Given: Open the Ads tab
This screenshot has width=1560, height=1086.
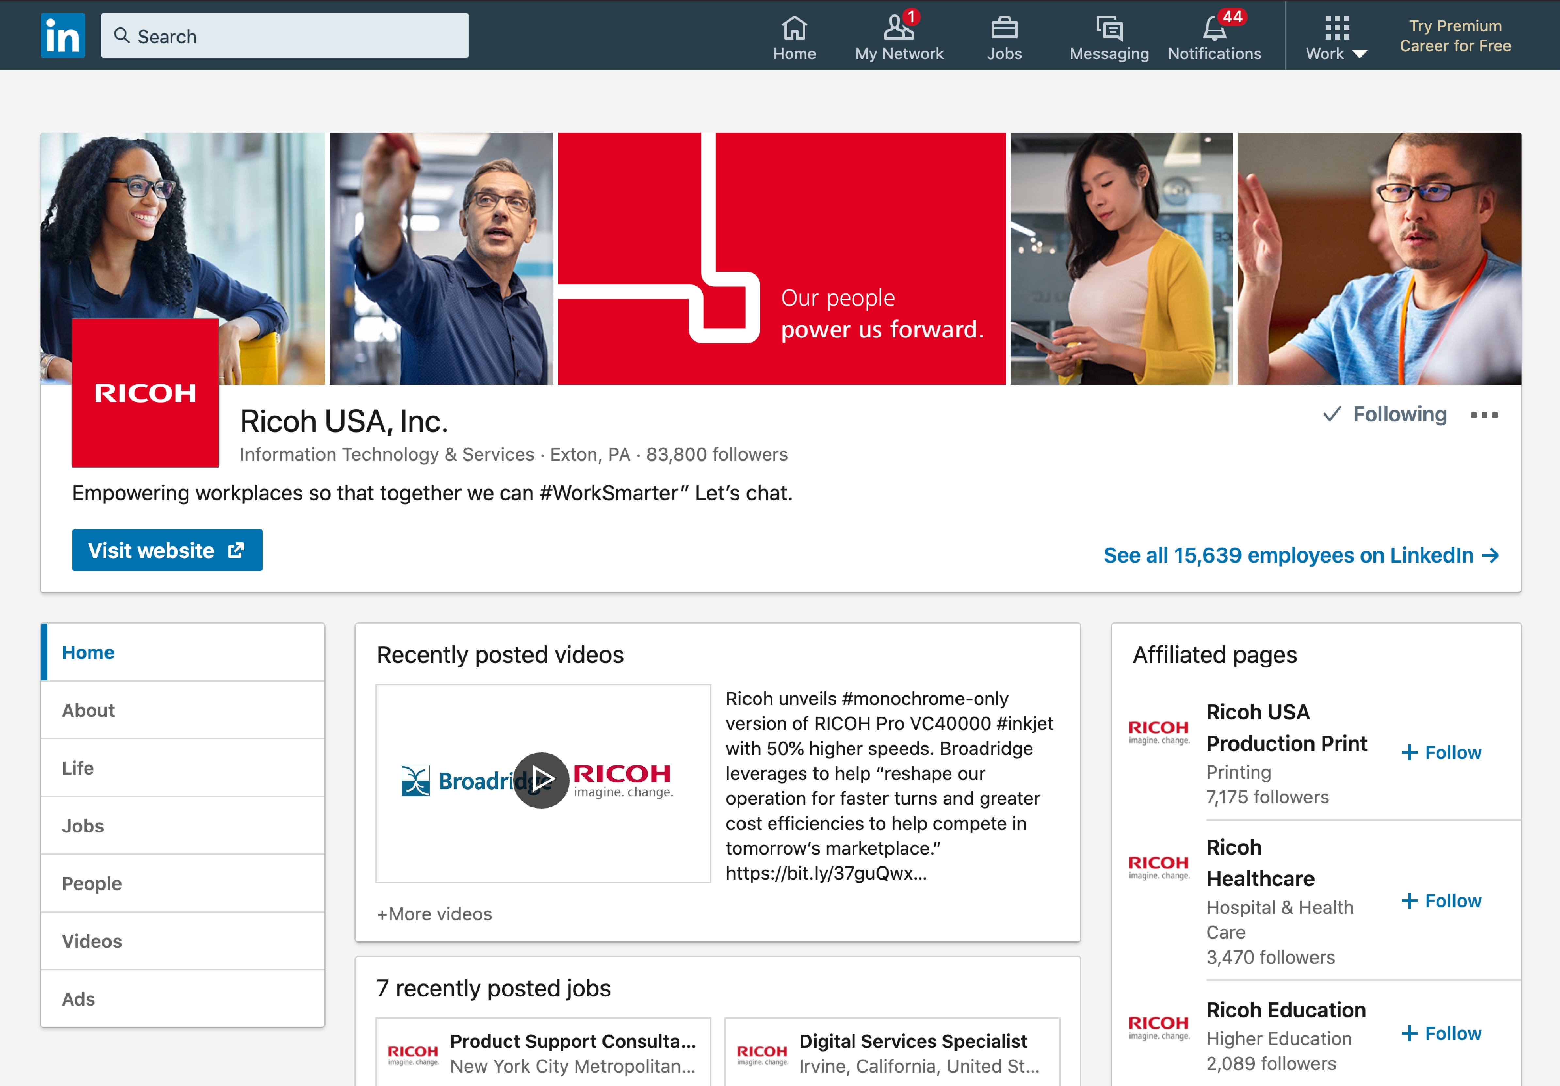Looking at the screenshot, I should click(x=182, y=998).
